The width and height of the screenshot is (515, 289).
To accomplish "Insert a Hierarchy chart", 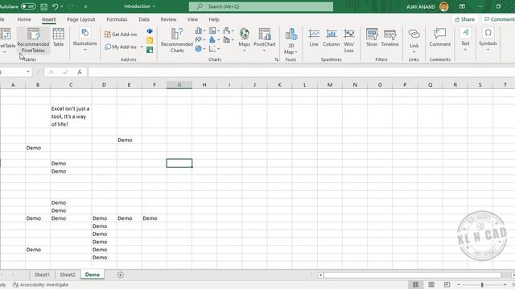I will coord(214,31).
